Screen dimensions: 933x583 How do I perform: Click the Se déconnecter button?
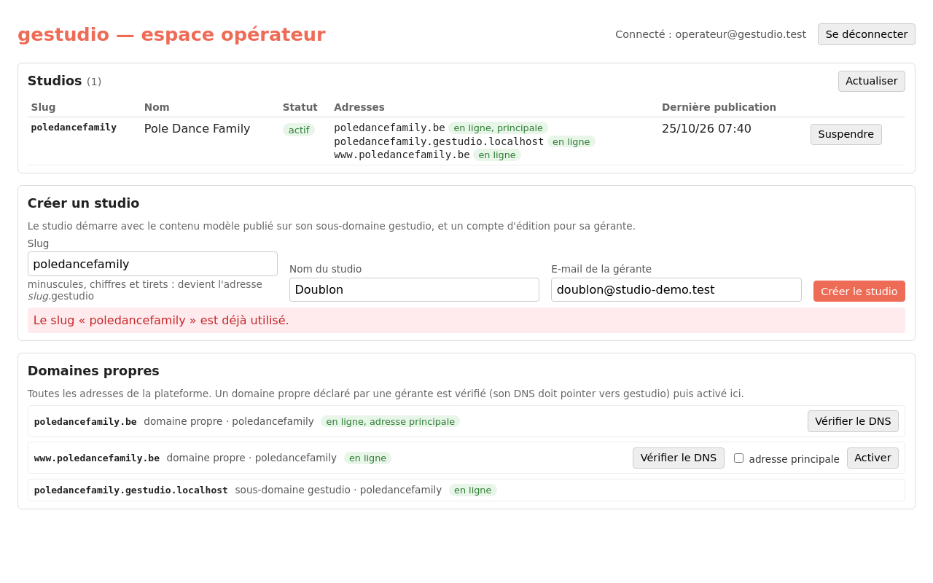[x=866, y=34]
